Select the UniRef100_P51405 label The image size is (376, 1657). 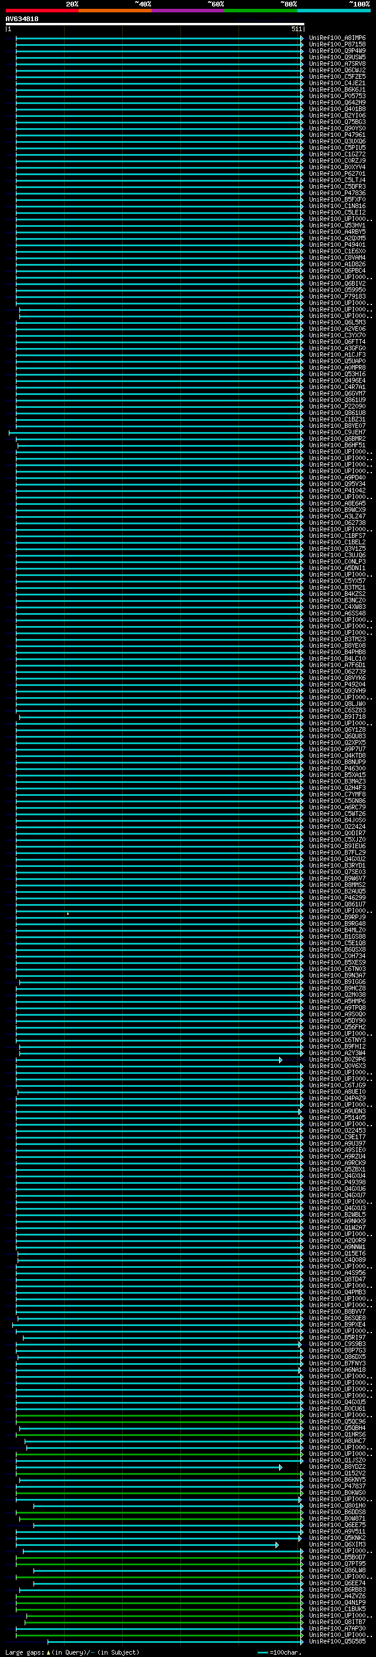tap(337, 1117)
